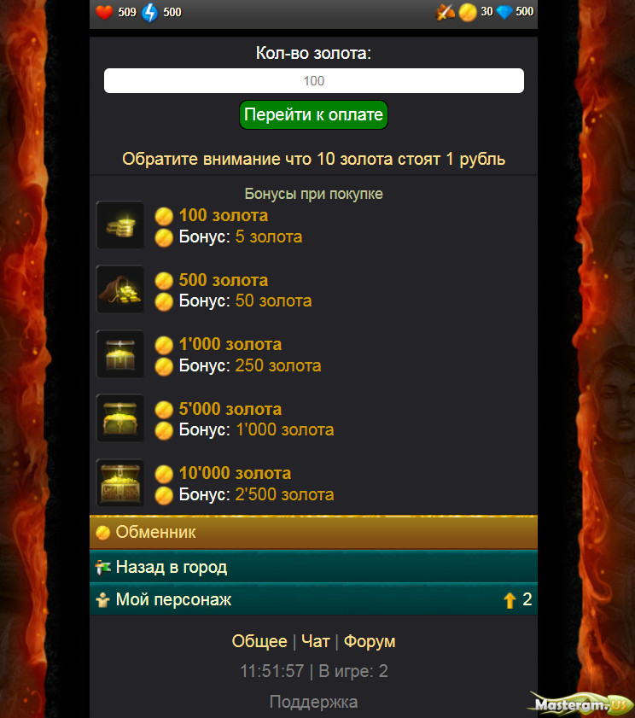Click the Поддержка support link
The image size is (635, 718).
pyautogui.click(x=313, y=702)
